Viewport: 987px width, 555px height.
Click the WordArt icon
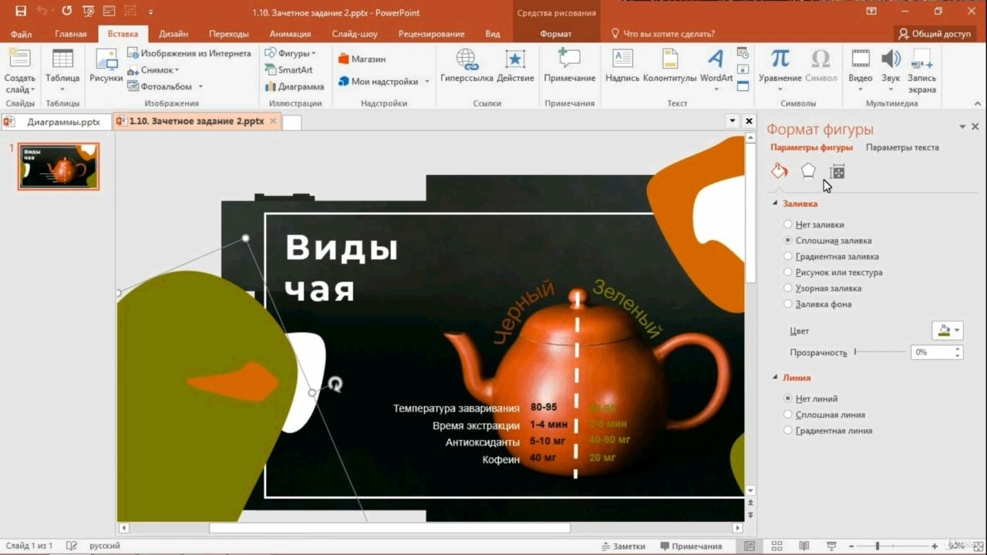point(716,66)
